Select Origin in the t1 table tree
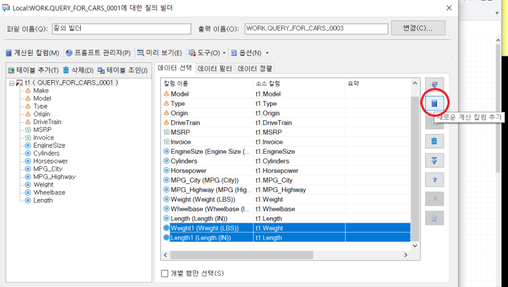This screenshot has height=287, width=508. pos(42,114)
